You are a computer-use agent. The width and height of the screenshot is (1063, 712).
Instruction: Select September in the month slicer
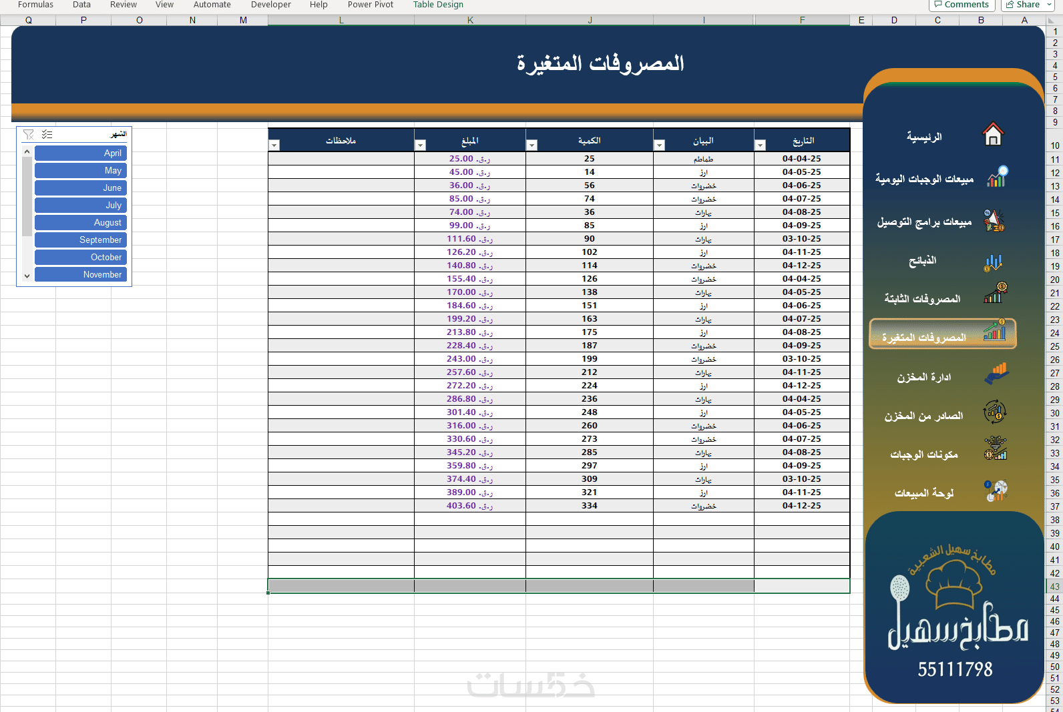(81, 240)
